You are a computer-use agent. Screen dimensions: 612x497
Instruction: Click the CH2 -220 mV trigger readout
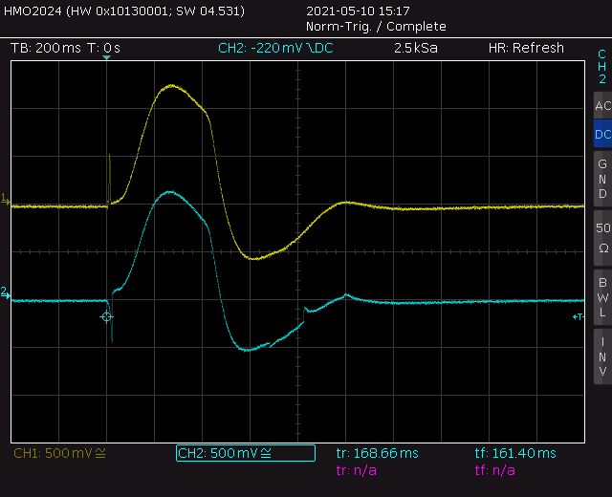pos(275,48)
